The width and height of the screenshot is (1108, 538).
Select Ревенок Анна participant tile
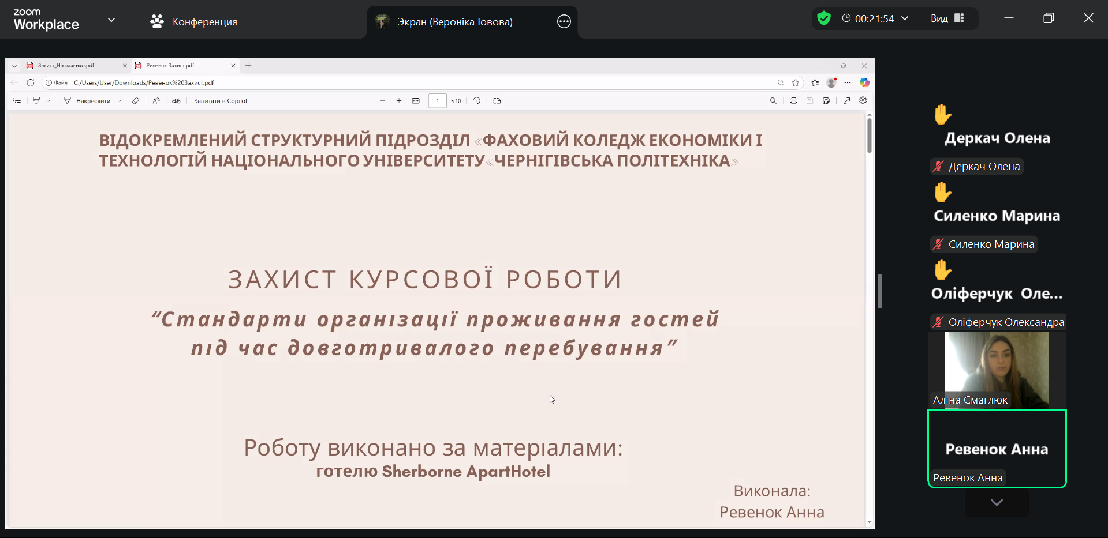tap(997, 449)
